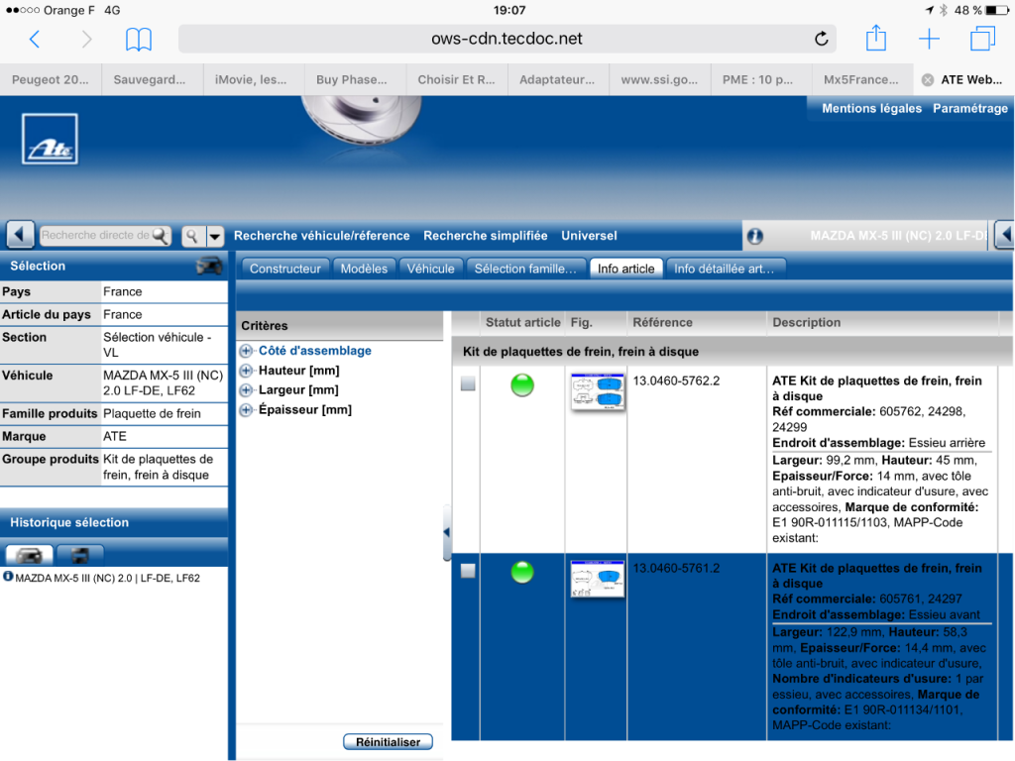Tap the Safari address bar
This screenshot has width=1015, height=761.
(x=507, y=39)
